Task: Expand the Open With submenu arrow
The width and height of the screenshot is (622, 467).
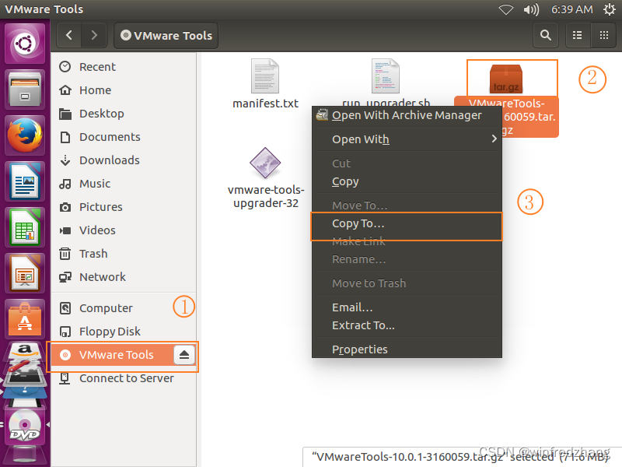Action: click(494, 139)
